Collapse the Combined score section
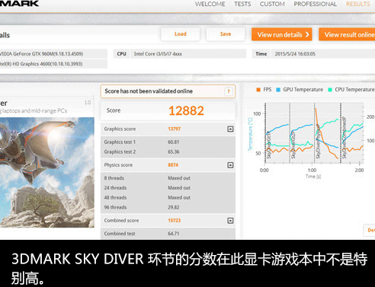This screenshot has width=375, height=287. click(x=230, y=221)
